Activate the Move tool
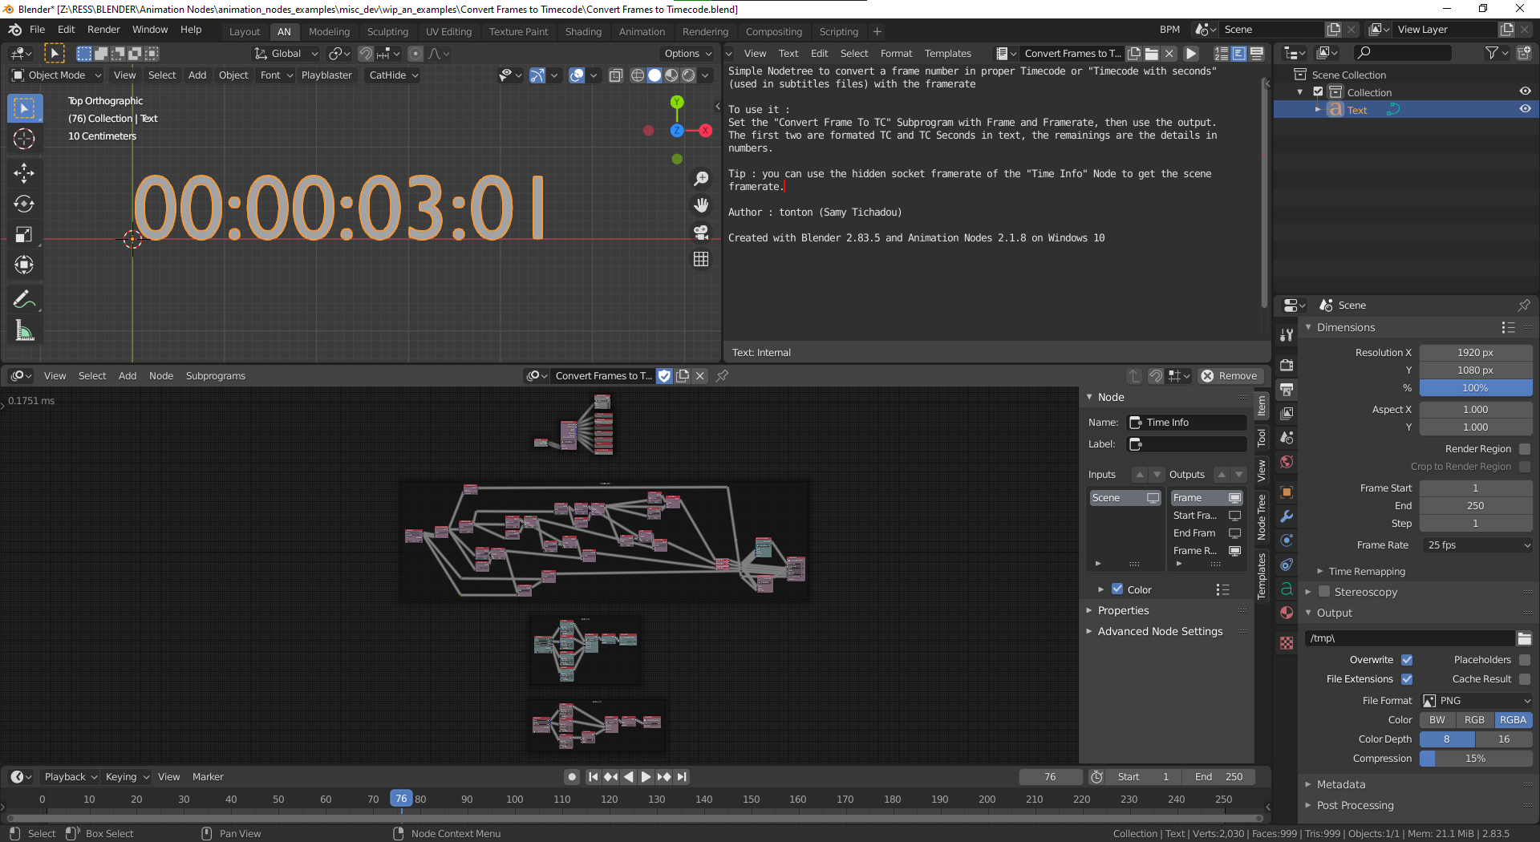The height and width of the screenshot is (842, 1540). (24, 173)
